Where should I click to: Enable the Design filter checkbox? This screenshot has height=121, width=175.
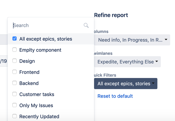[x=14, y=61]
